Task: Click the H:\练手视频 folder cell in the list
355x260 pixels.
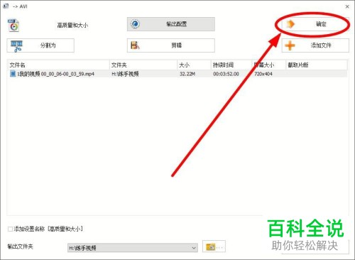Action: tap(125, 74)
